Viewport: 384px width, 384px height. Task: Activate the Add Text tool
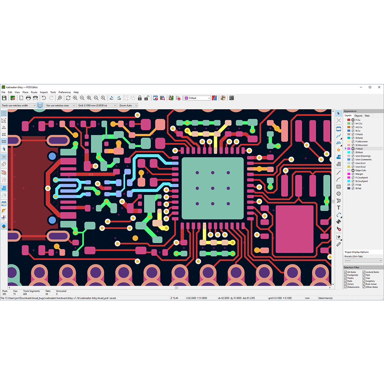(x=338, y=208)
